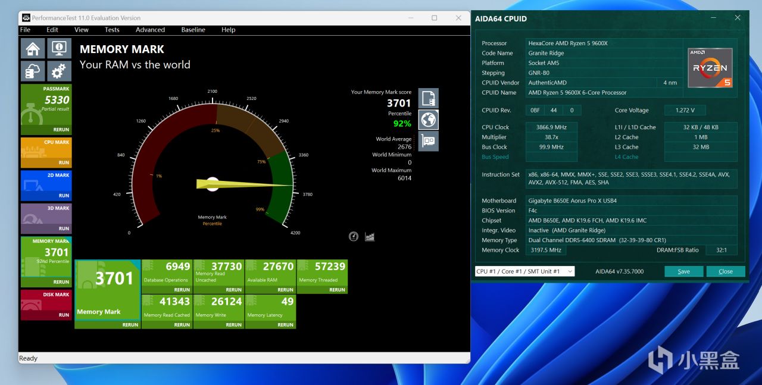Rerun the Memory Threaded test
762x385 pixels.
pos(338,290)
